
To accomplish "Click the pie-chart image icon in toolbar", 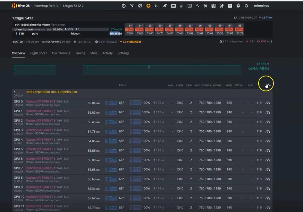I will pyautogui.click(x=140, y=6).
